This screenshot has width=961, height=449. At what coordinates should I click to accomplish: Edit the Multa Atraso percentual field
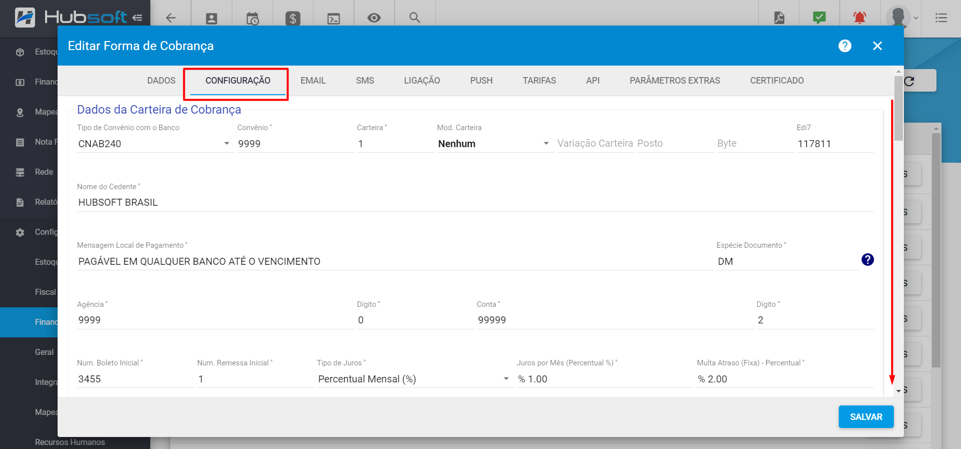tap(785, 379)
